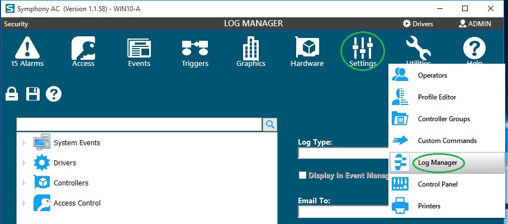Click the System Events computer icon
The image size is (508, 224).
[x=42, y=142]
